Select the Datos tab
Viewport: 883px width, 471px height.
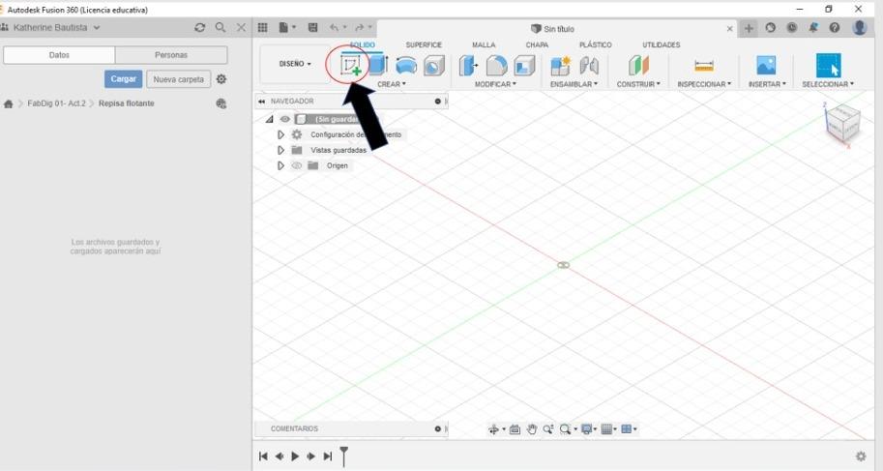click(x=59, y=55)
